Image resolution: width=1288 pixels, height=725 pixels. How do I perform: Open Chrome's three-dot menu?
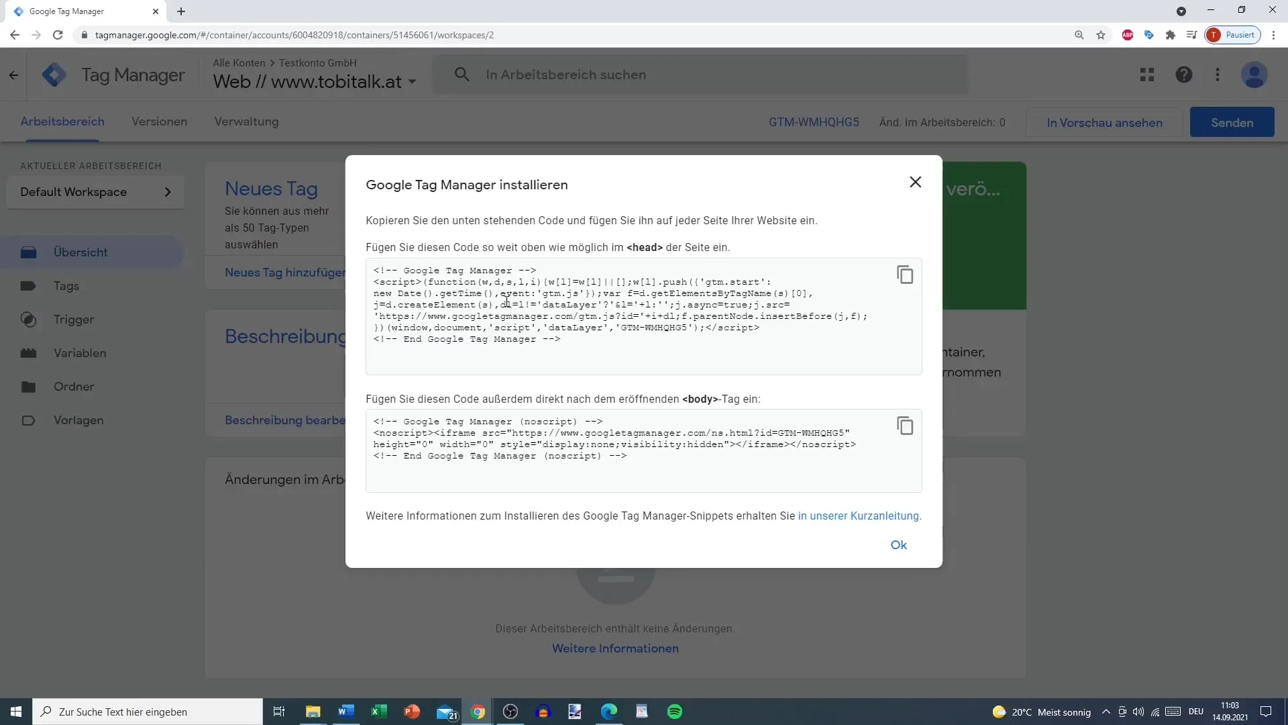click(1273, 35)
